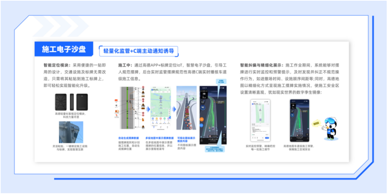Image resolution: width=387 pixels, height=194 pixels.
Task: Click the 智能定位模块 heading text
Action: [x=57, y=65]
